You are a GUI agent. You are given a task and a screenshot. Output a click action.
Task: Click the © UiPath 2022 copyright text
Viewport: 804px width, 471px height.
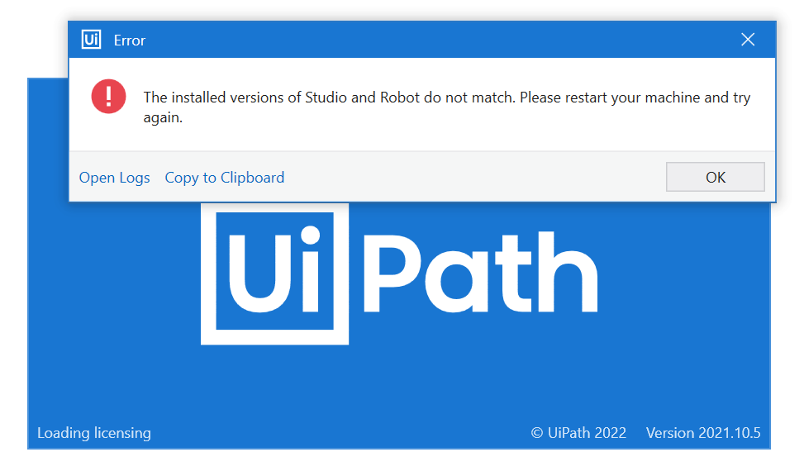click(x=578, y=433)
